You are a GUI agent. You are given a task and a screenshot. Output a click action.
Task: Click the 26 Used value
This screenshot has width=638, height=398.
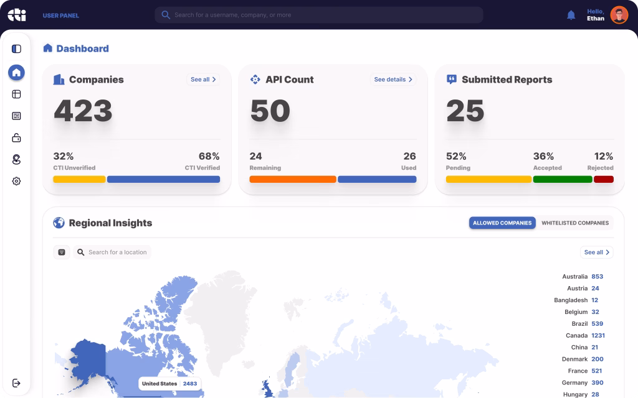point(410,156)
